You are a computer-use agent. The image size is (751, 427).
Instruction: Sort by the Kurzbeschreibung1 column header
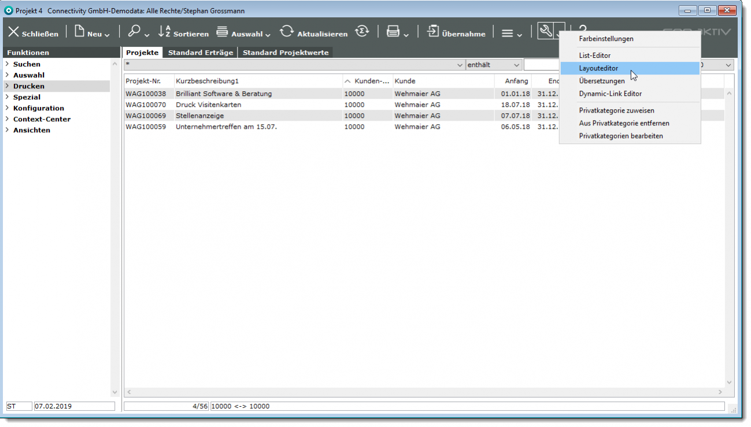click(207, 81)
